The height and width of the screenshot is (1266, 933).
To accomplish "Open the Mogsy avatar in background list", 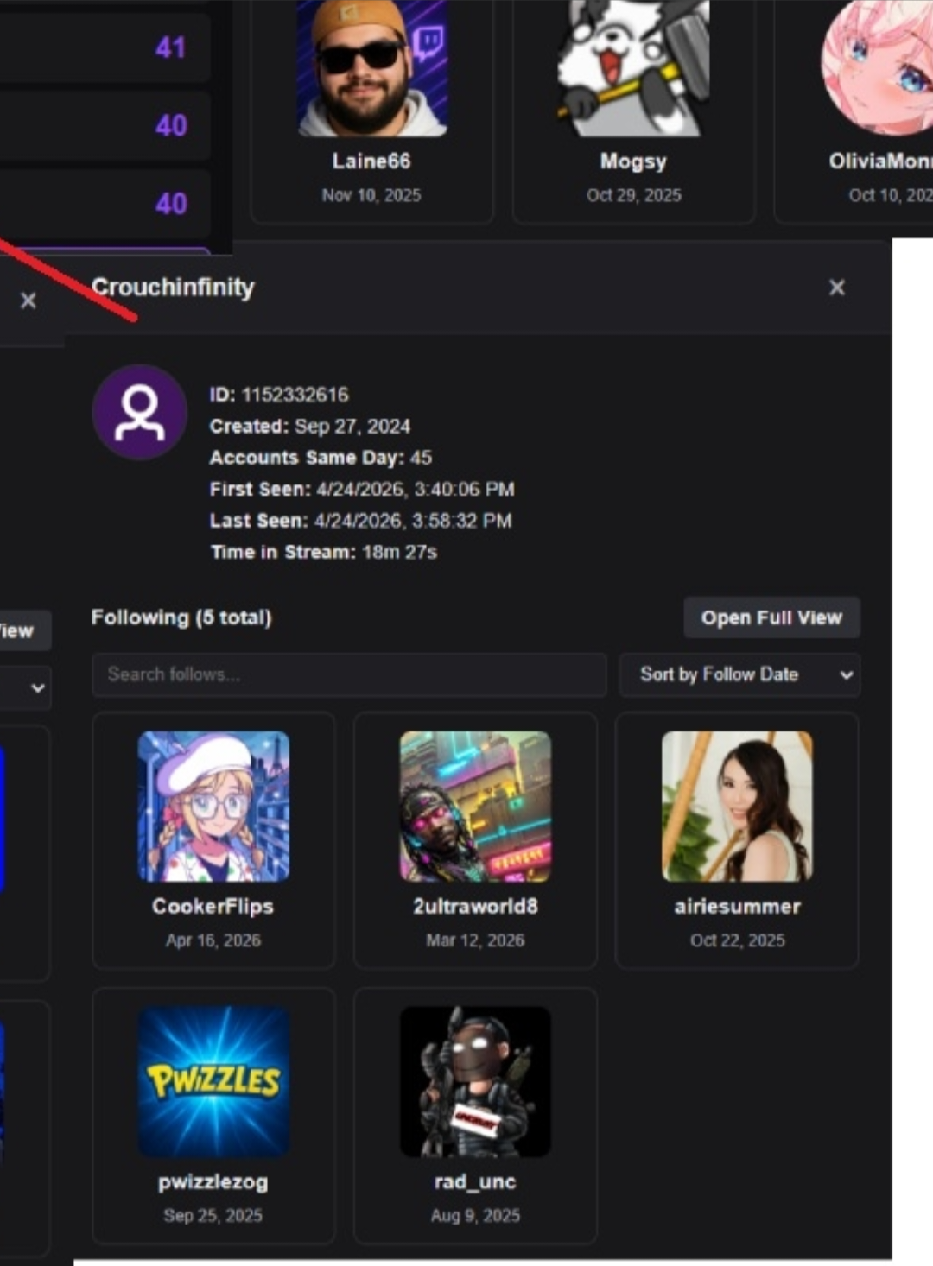I will [633, 68].
